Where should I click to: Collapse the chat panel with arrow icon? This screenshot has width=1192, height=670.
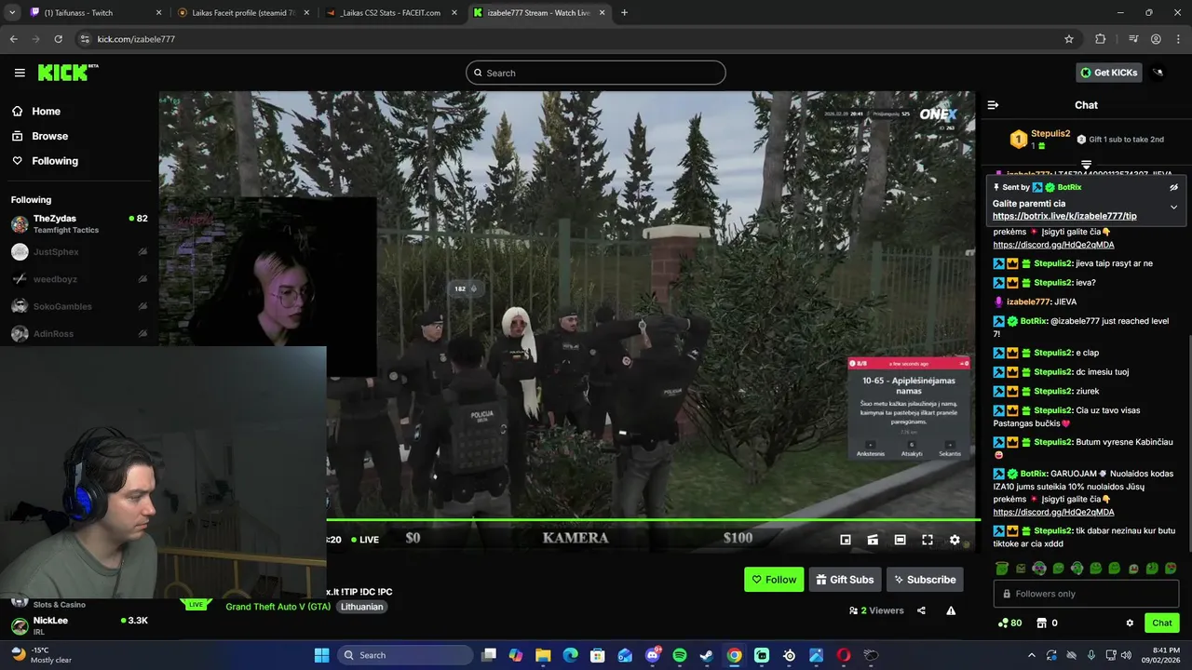tap(993, 105)
